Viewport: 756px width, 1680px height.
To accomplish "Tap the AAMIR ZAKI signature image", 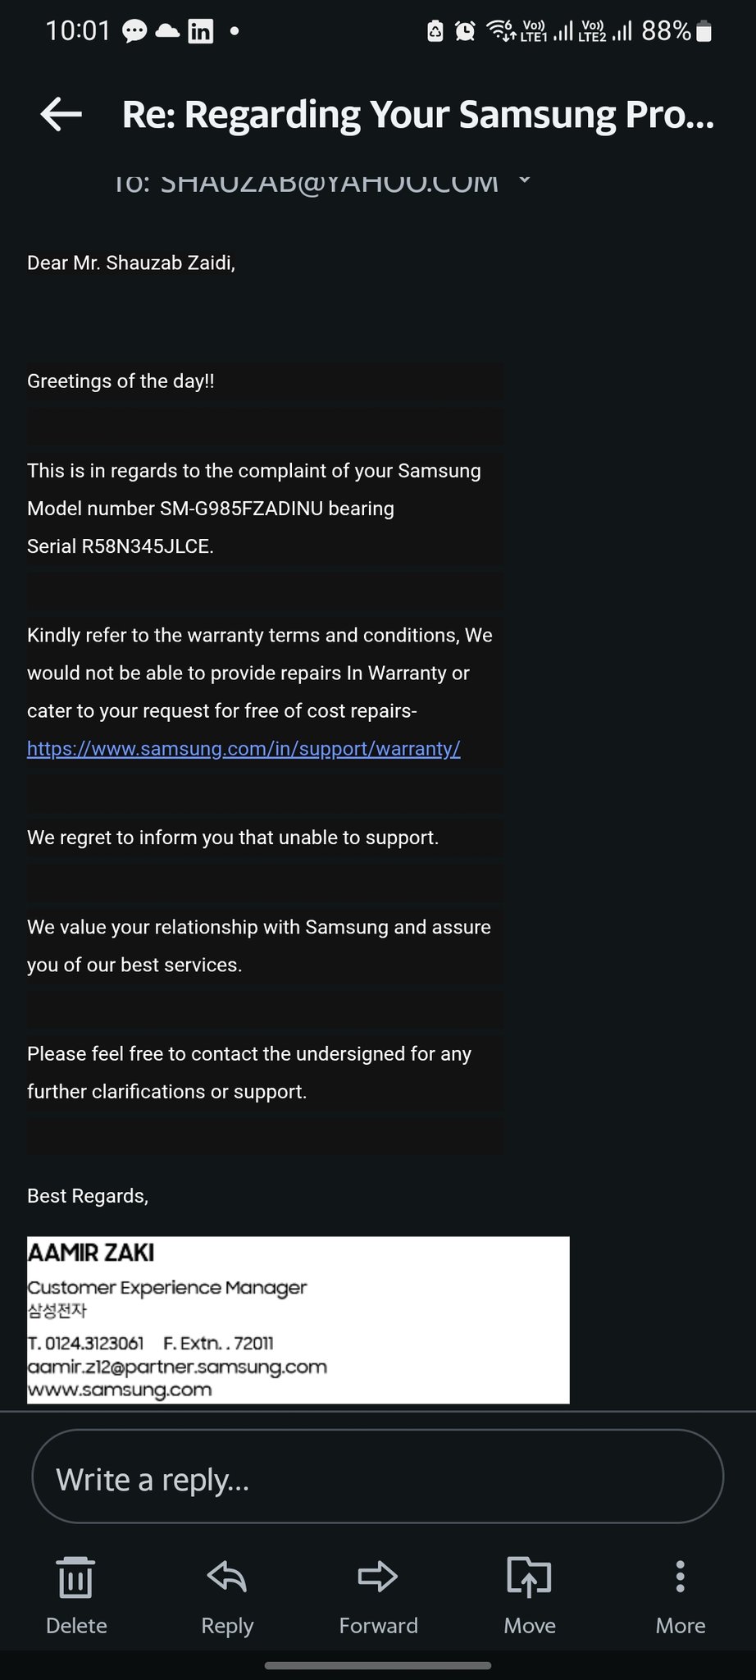I will pyautogui.click(x=298, y=1320).
